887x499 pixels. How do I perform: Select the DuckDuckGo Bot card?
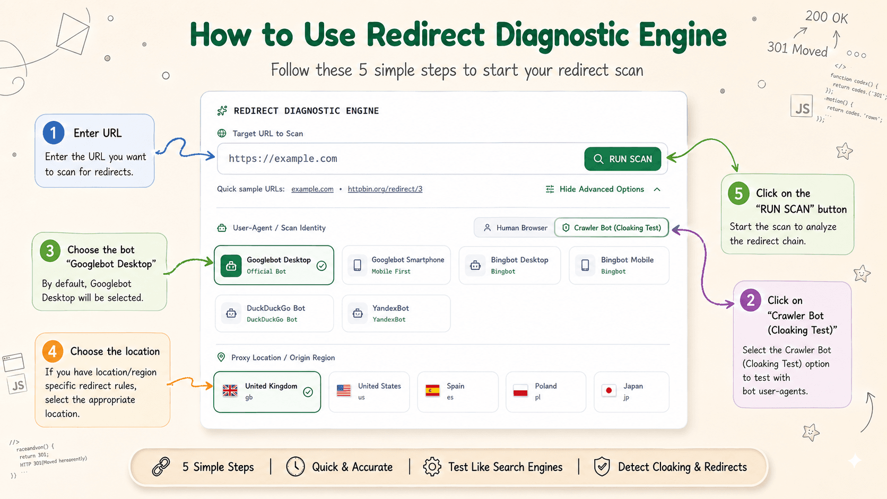(x=274, y=313)
